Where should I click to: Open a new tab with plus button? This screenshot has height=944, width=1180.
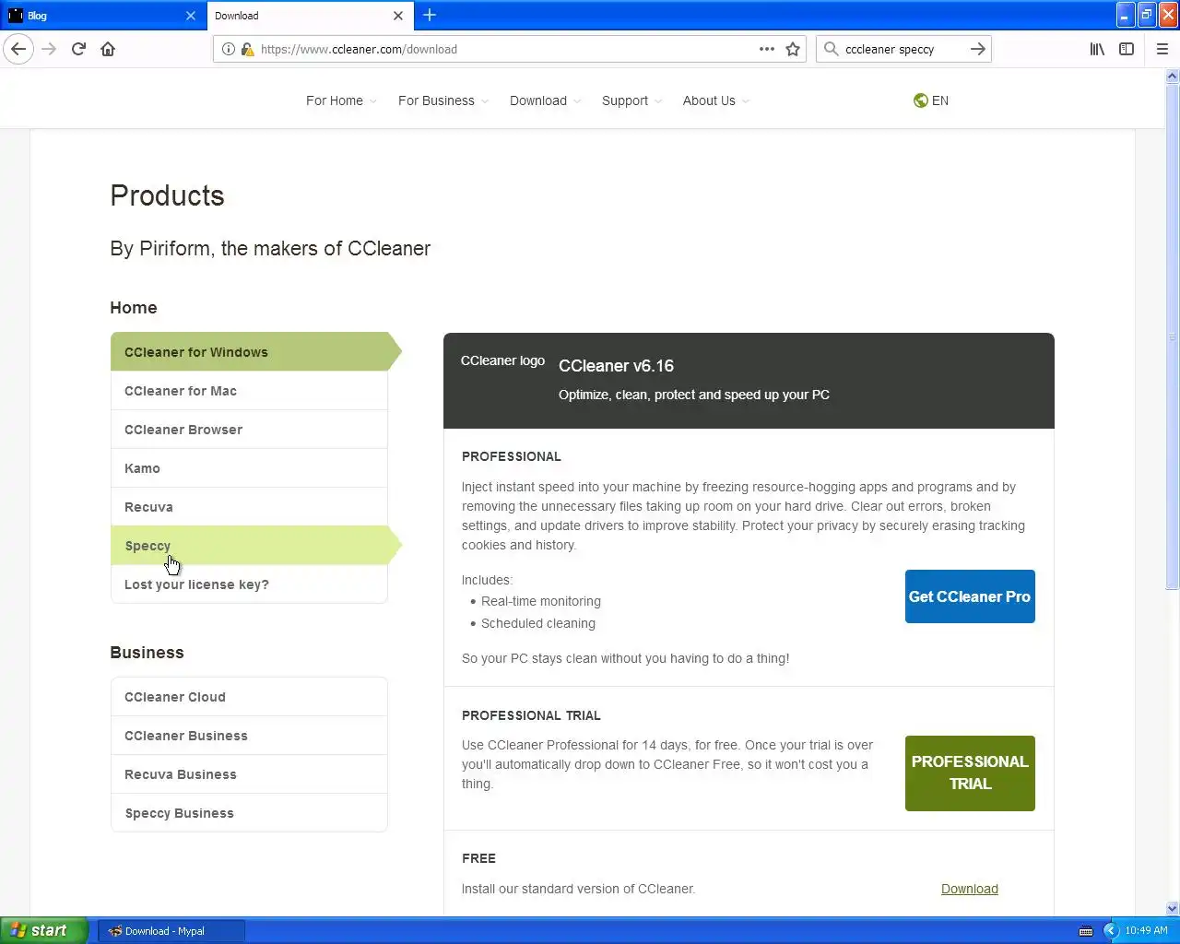tap(430, 15)
